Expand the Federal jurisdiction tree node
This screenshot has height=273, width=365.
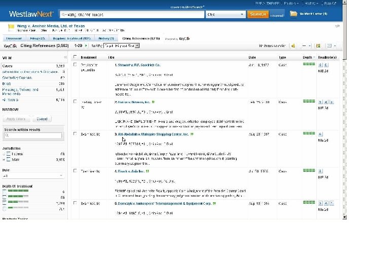[x=4, y=154]
